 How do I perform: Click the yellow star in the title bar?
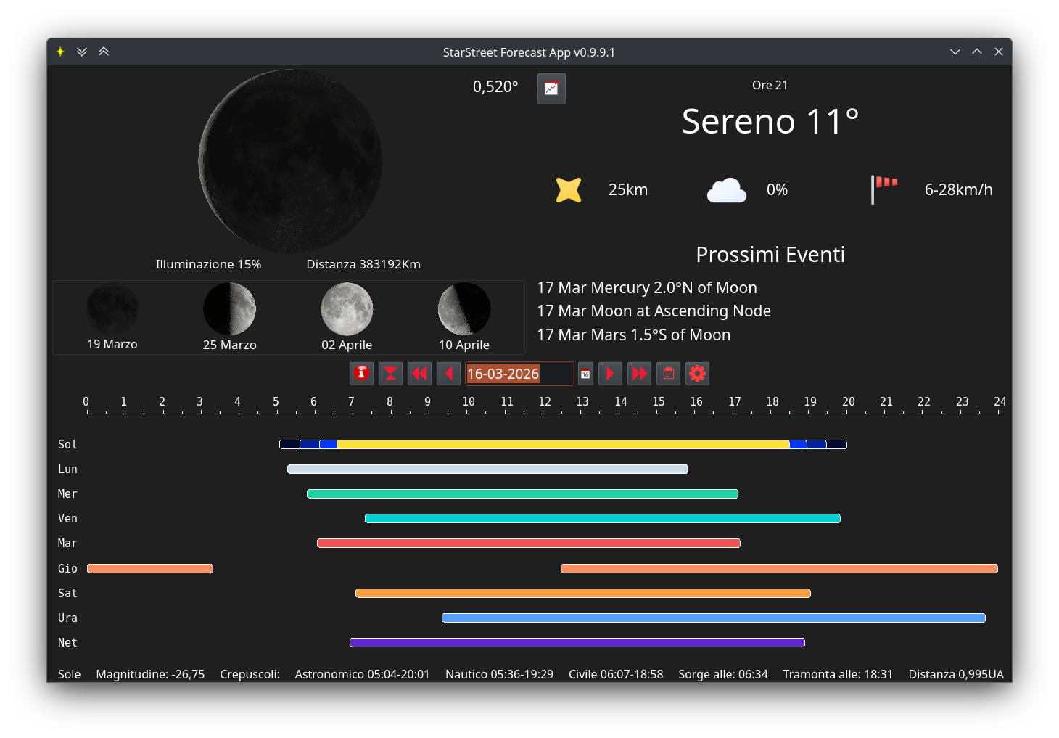click(x=59, y=52)
